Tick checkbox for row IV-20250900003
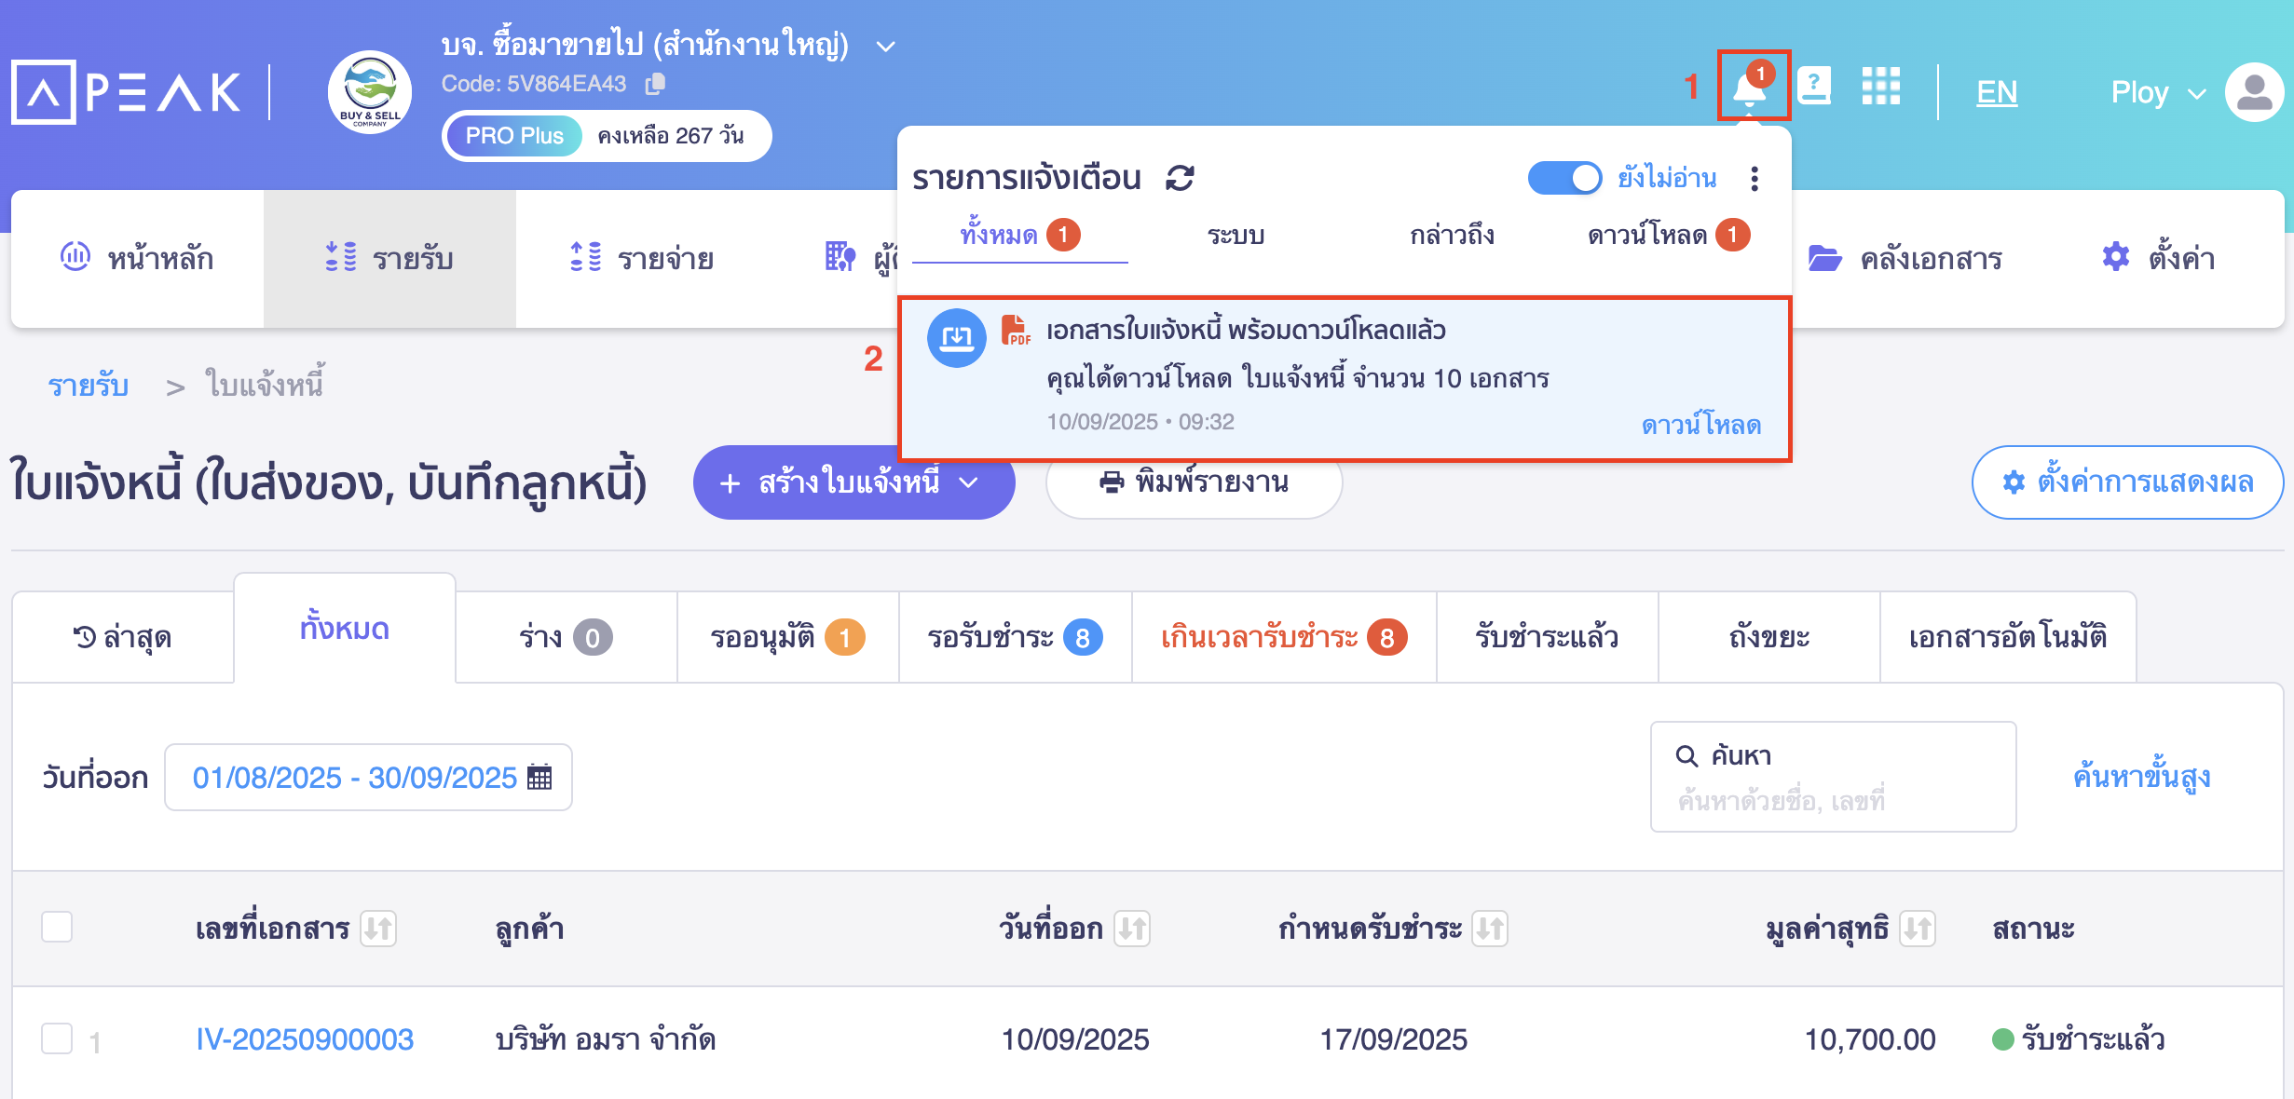The height and width of the screenshot is (1099, 2294). pyautogui.click(x=57, y=1038)
